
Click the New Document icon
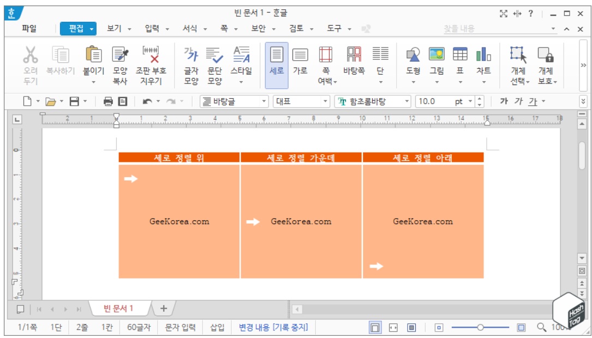point(28,101)
